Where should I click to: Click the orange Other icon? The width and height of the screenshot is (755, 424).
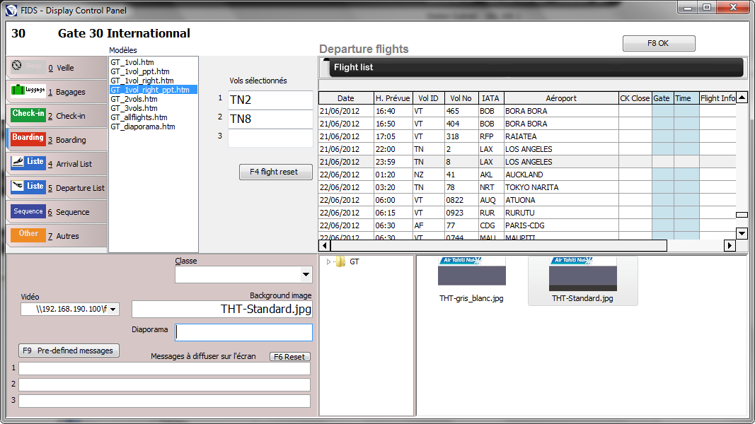click(28, 235)
